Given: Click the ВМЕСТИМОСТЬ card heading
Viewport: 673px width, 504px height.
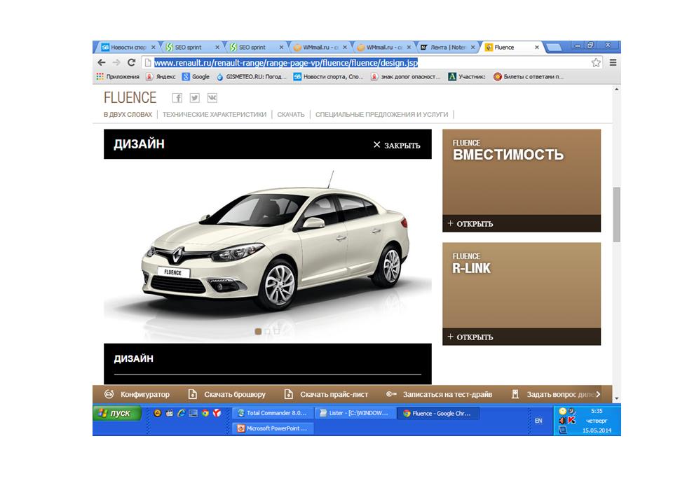Looking at the screenshot, I should 508,155.
